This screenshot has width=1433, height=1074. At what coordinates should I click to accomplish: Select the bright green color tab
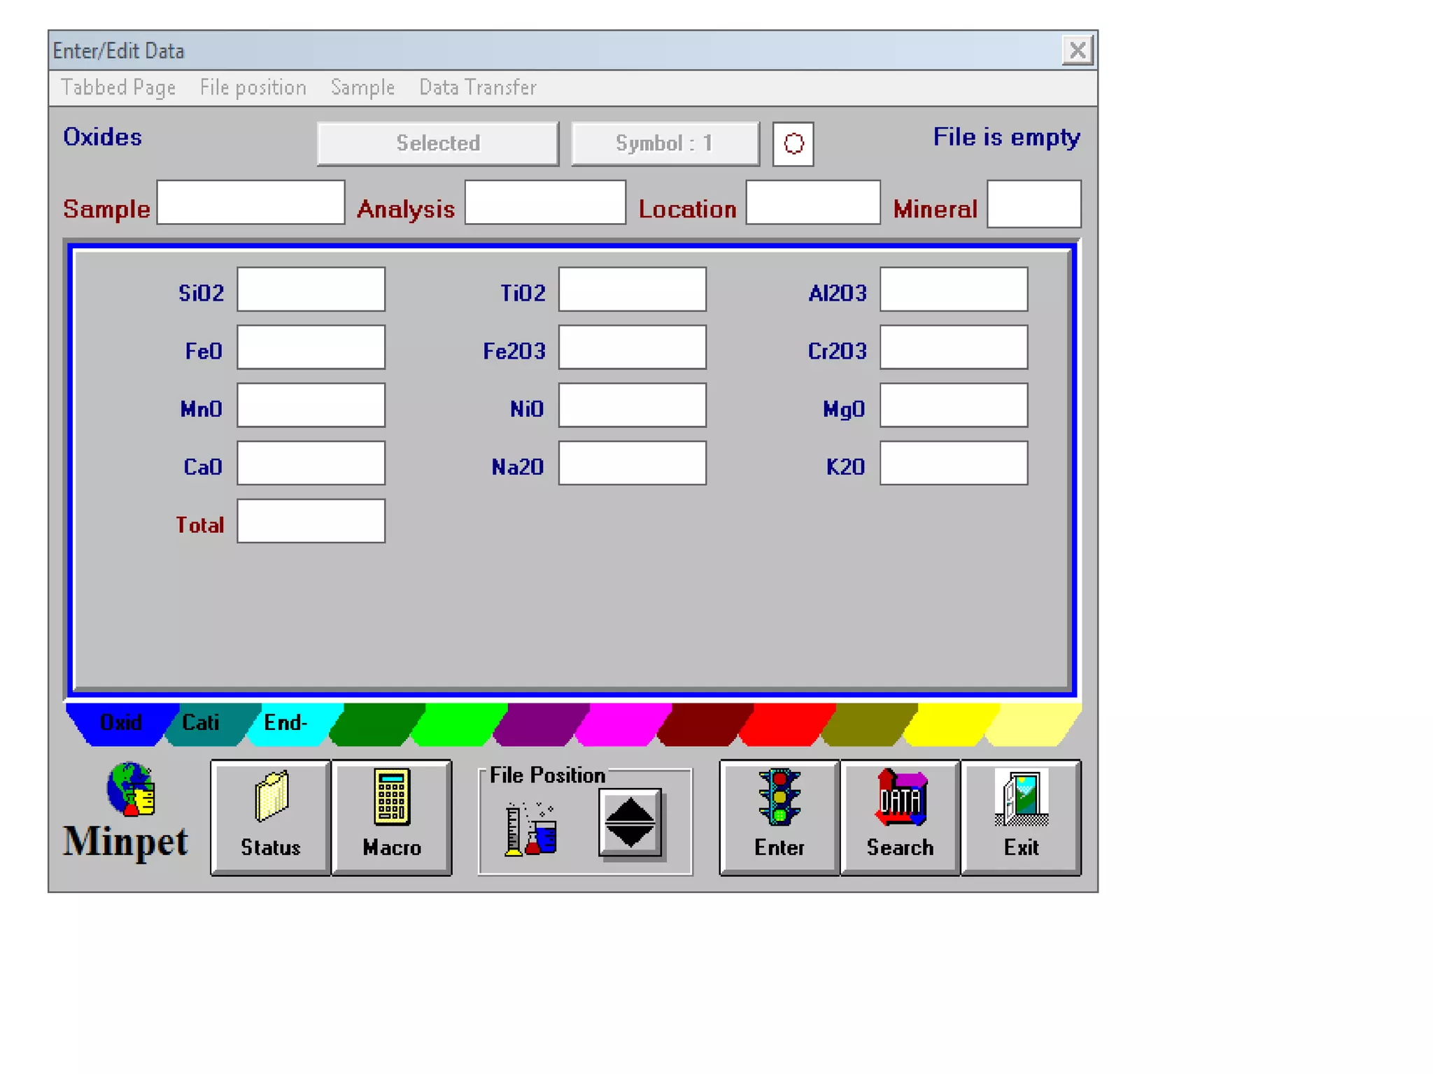[x=458, y=723]
